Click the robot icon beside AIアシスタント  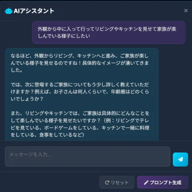[x=8, y=11]
